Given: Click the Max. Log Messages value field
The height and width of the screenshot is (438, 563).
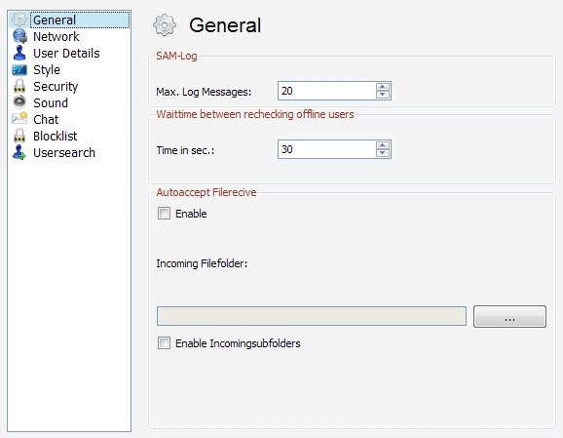Looking at the screenshot, I should coord(326,91).
